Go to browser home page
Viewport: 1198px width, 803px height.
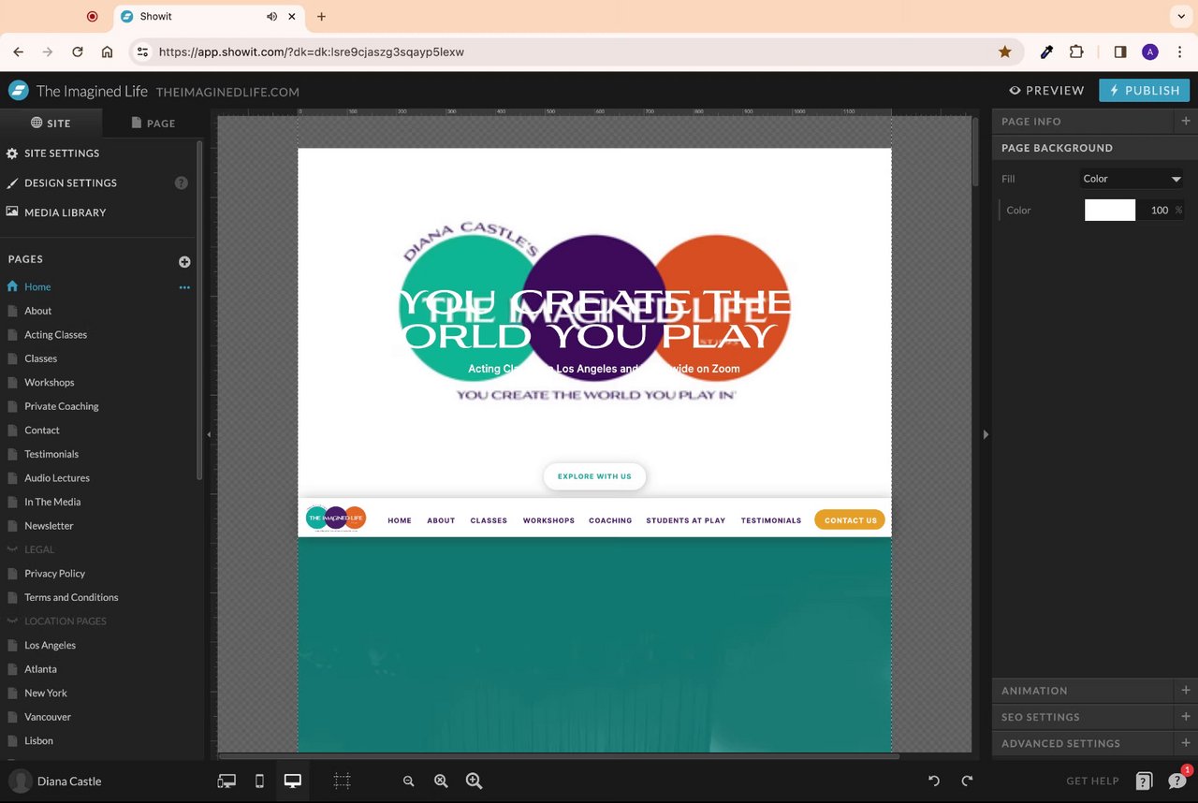pos(108,52)
